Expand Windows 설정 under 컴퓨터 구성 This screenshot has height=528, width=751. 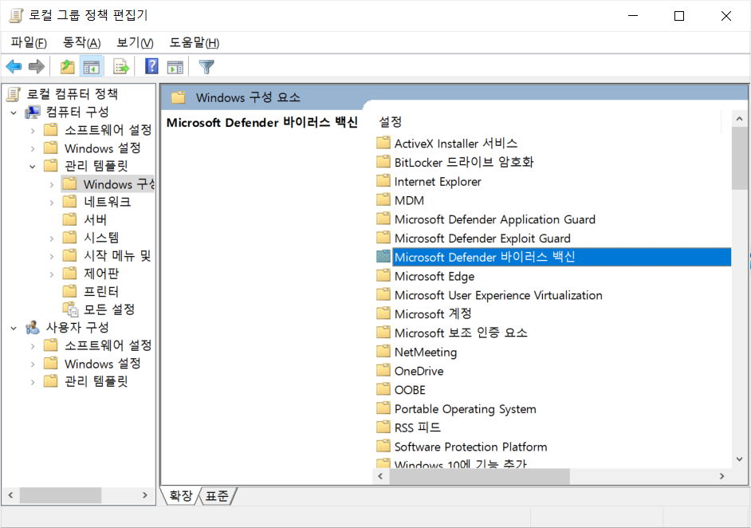click(x=33, y=148)
